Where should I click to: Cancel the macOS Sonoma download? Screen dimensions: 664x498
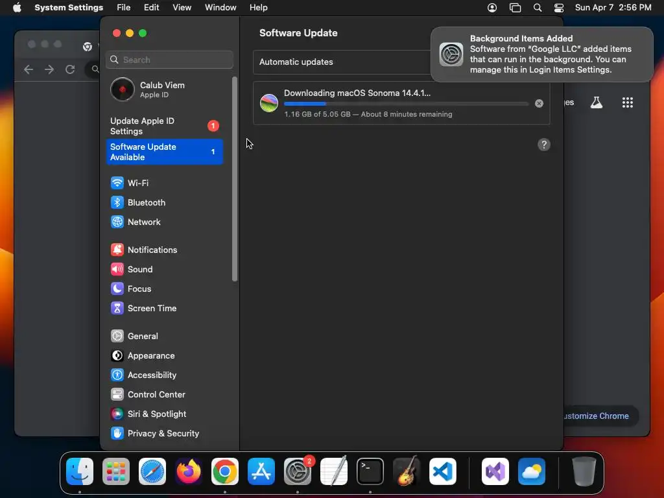[539, 103]
